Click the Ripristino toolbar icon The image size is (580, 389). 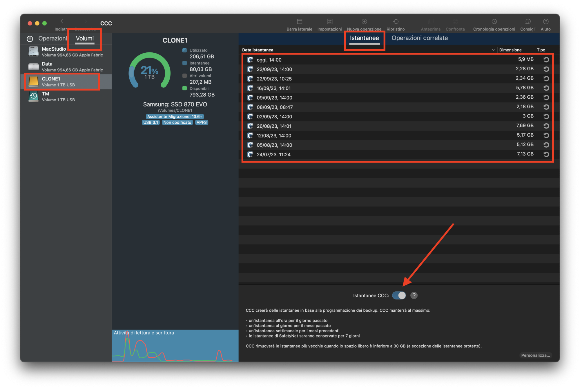point(396,22)
